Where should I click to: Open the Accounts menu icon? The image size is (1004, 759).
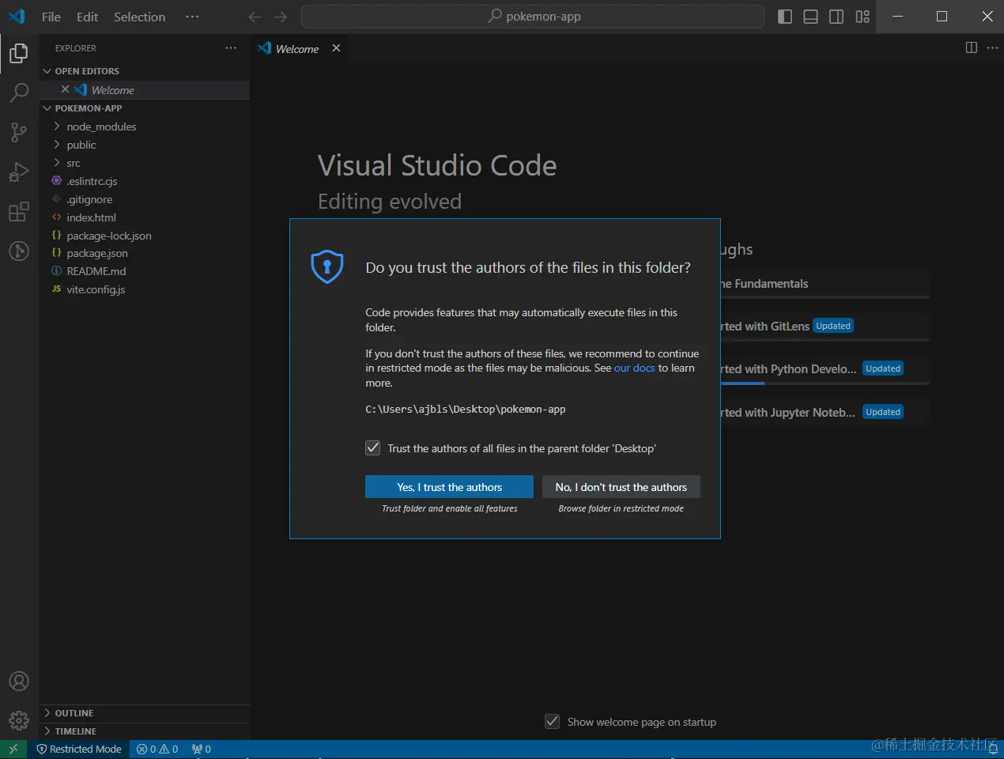coord(19,682)
